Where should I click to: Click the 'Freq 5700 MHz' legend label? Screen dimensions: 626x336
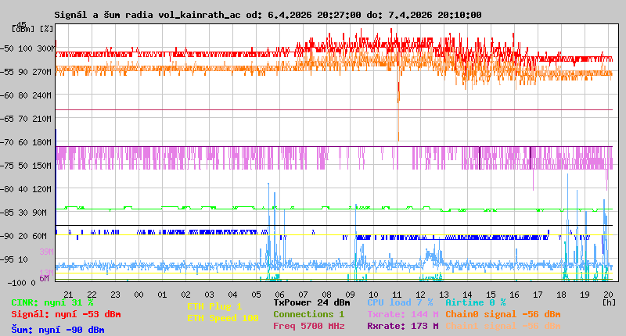coord(308,326)
